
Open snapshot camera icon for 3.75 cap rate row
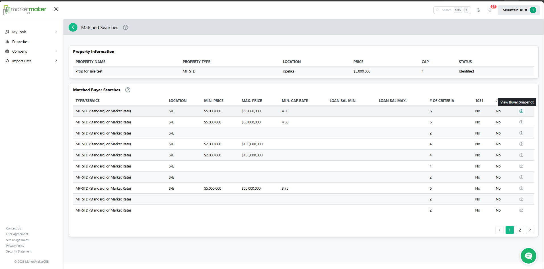(521, 188)
